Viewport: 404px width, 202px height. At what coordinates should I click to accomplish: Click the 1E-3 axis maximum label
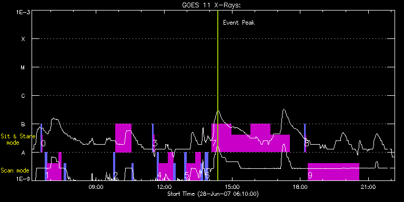(x=23, y=13)
